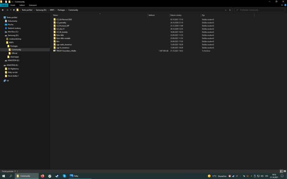Open address bar history dropdown
Viewport: 287px width, 179px height.
tap(226, 10)
